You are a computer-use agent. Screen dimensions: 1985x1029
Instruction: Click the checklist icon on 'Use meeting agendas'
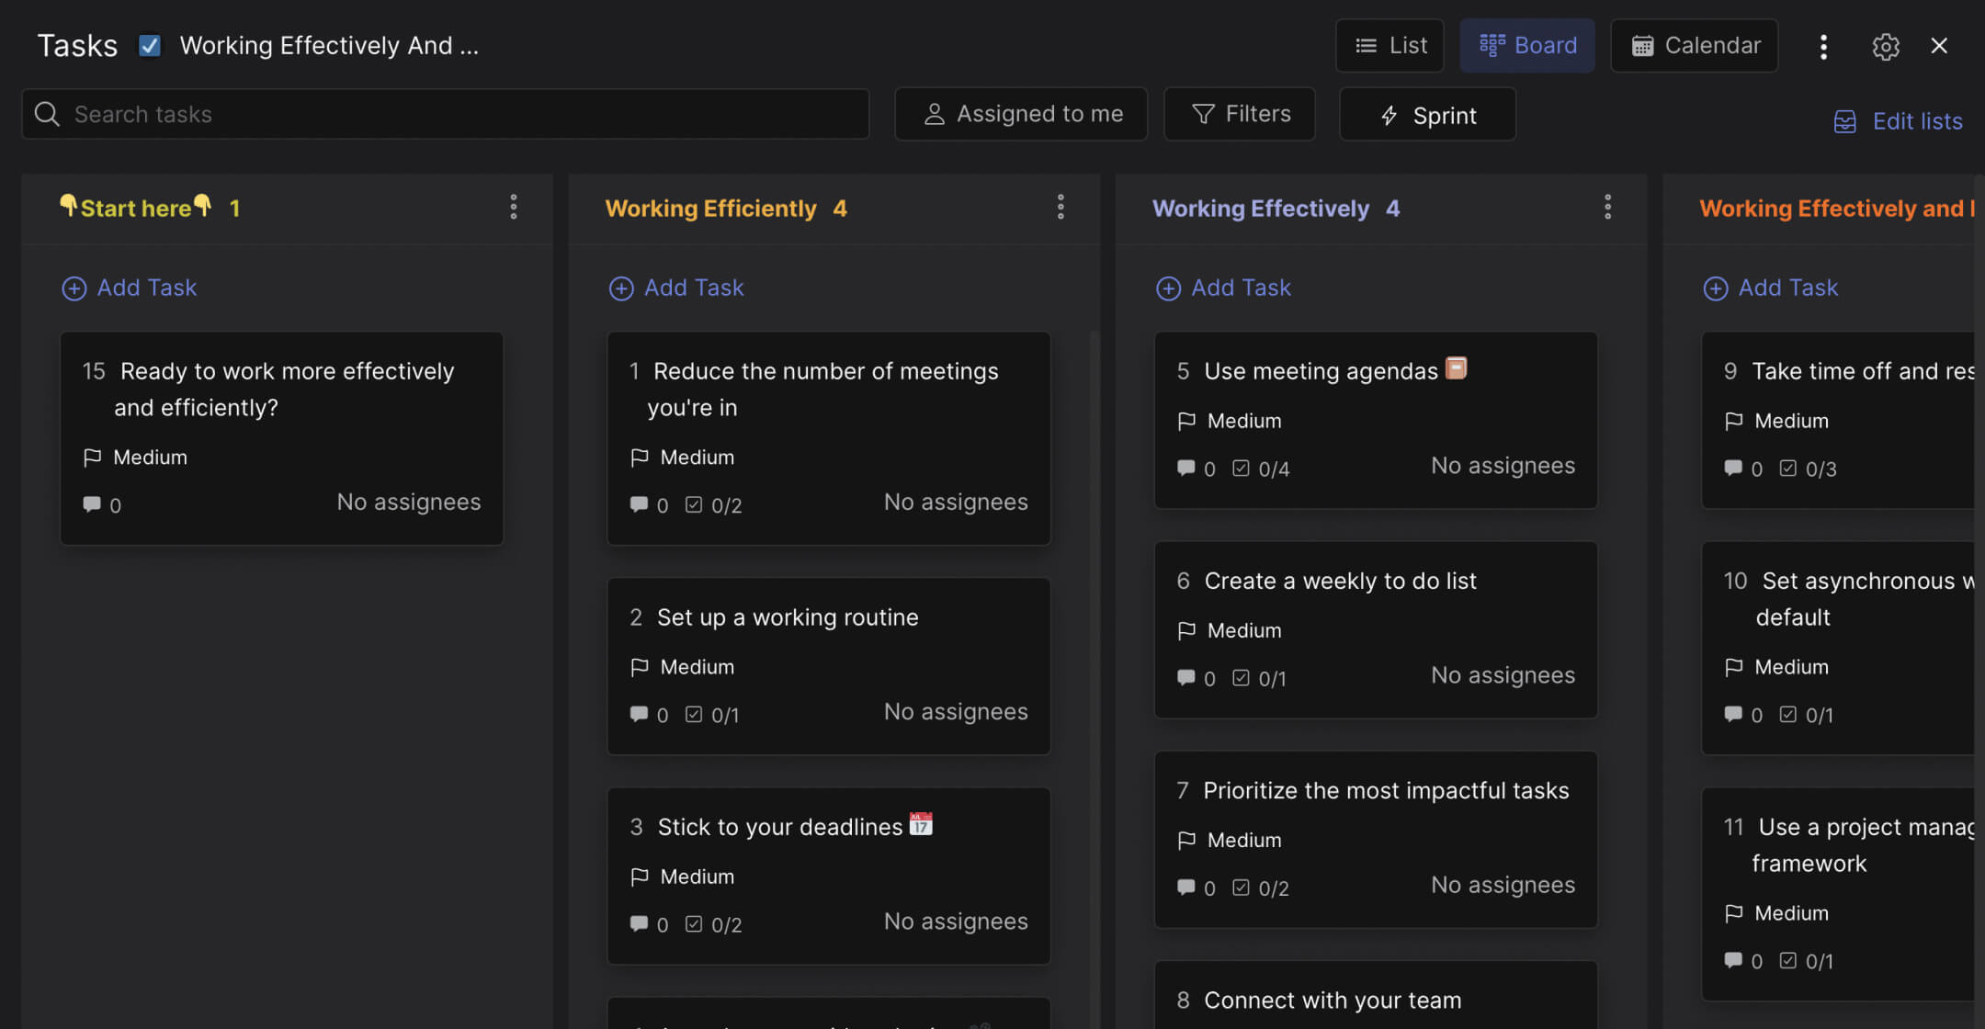(x=1242, y=469)
